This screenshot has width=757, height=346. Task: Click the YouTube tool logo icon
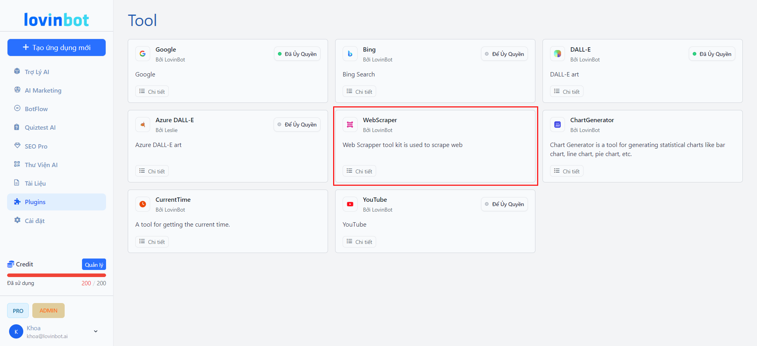[350, 204]
